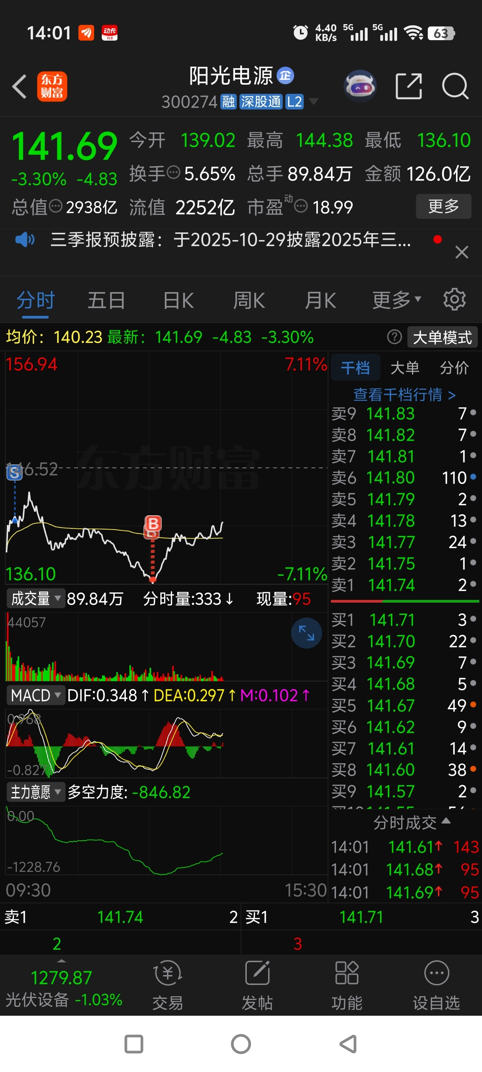Select the 大单 tab
The height and width of the screenshot is (1072, 482).
point(405,368)
